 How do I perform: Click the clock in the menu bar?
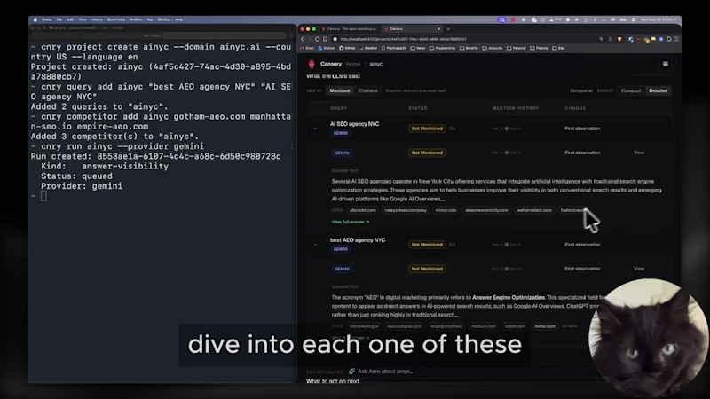point(659,20)
